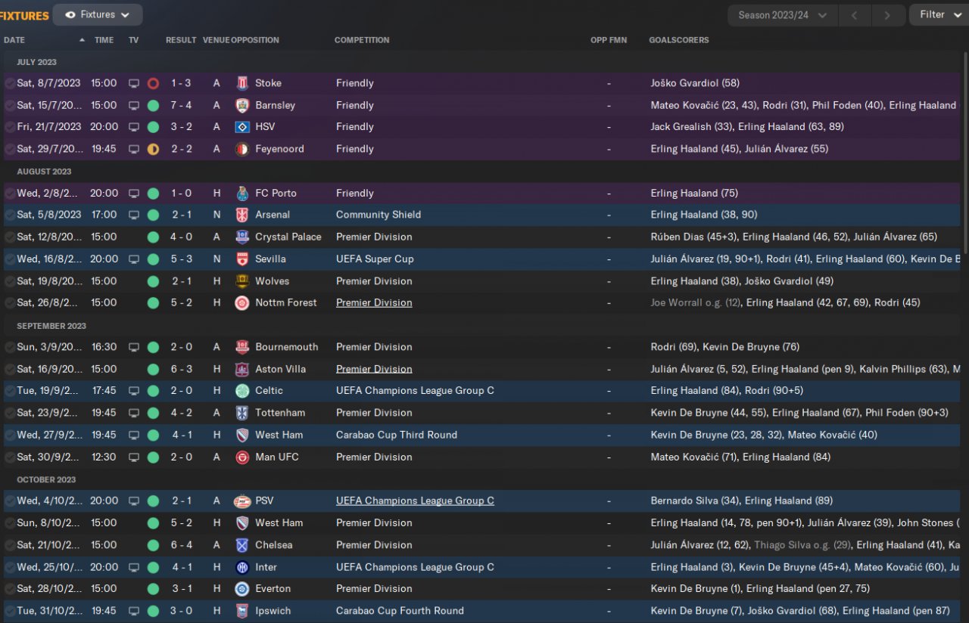
Task: Open the Tottenham opposition link
Action: [280, 413]
